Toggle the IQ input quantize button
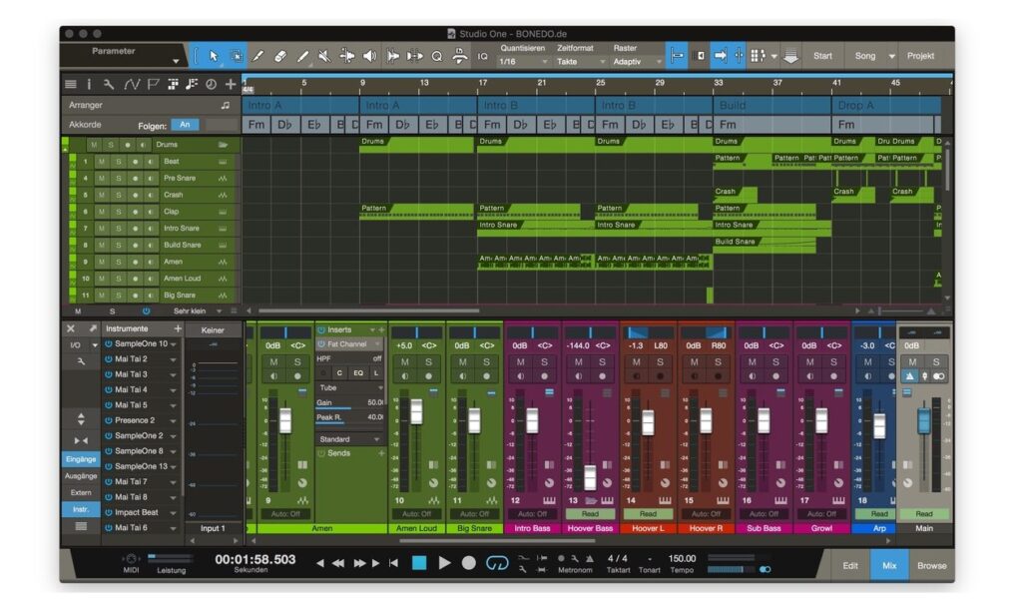This screenshot has height=613, width=1022. 482,57
